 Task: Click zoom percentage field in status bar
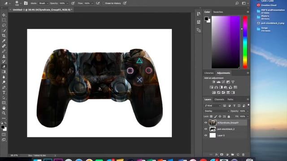pos(14,156)
